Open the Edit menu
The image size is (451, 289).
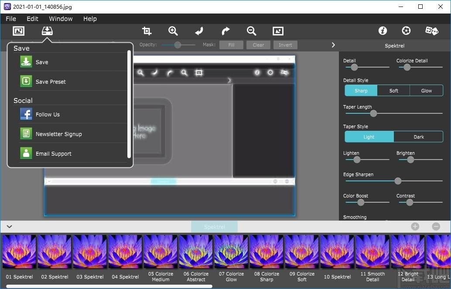pos(32,19)
